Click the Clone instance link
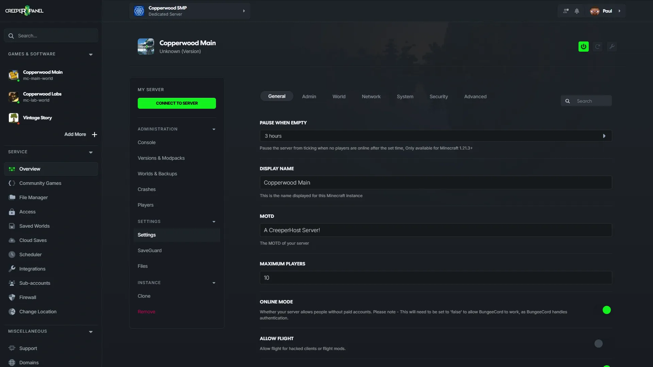This screenshot has width=653, height=367. coord(144,296)
